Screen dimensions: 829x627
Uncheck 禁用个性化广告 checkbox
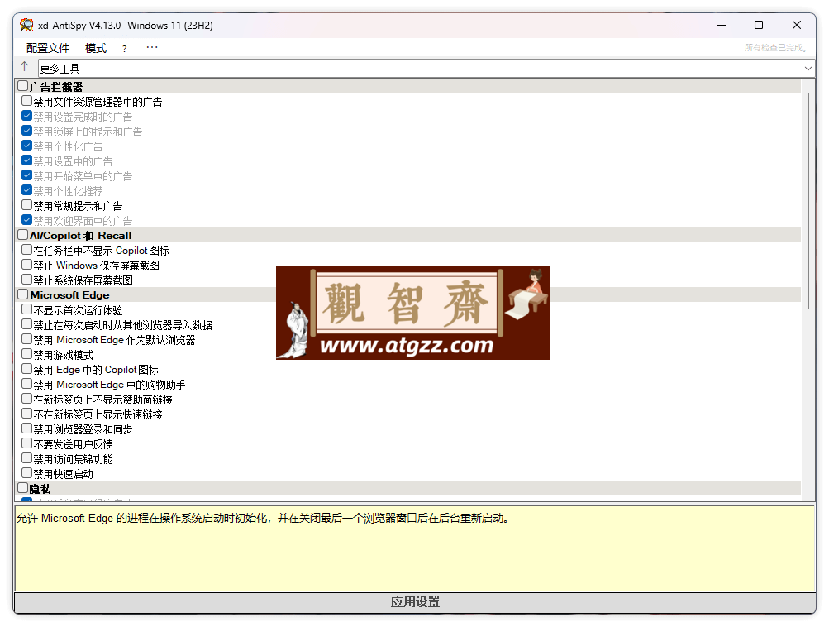pyautogui.click(x=27, y=145)
